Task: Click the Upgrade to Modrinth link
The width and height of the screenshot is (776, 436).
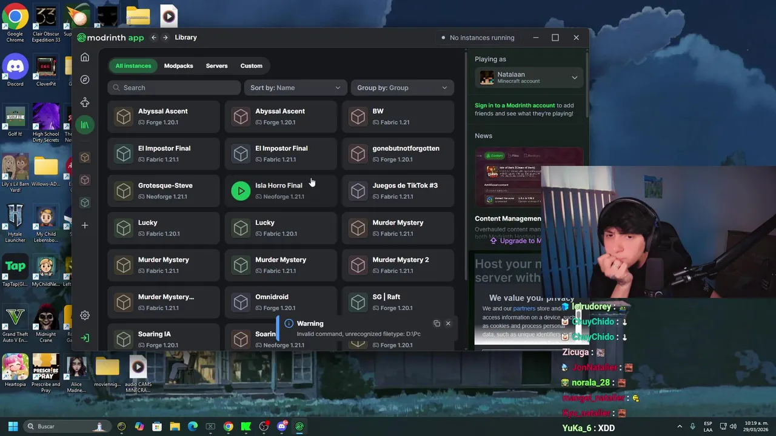Action: [x=516, y=240]
